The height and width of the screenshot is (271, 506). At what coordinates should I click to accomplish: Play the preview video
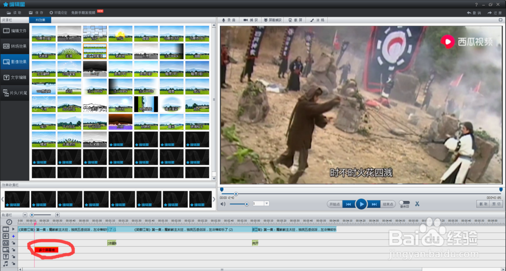pos(361,204)
